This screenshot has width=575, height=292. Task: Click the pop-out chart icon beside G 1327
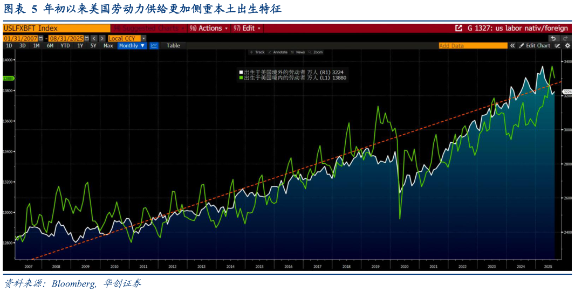coord(458,28)
